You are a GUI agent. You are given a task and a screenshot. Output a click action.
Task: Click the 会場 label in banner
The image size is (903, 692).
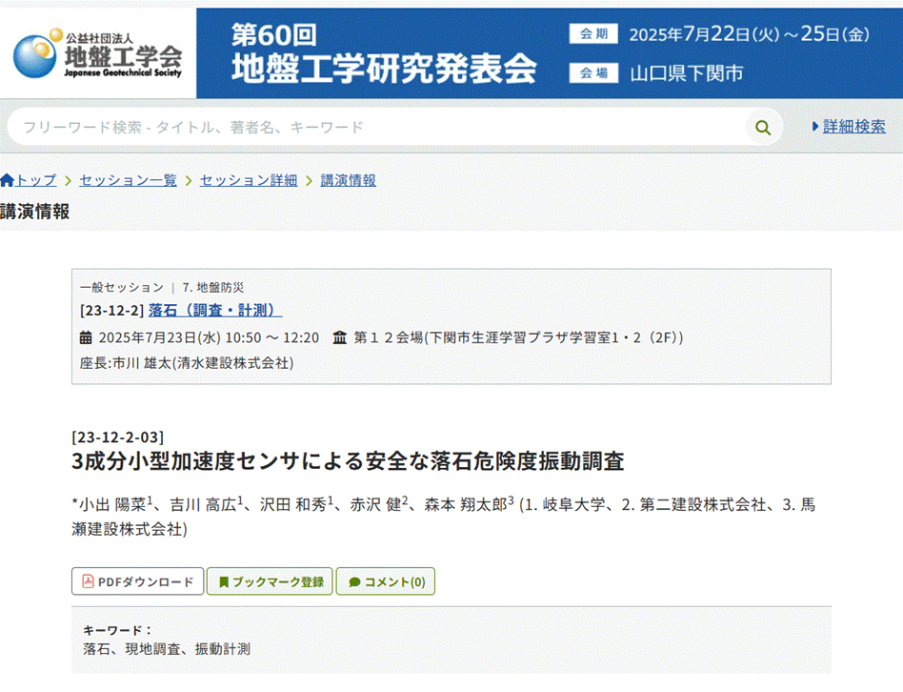(x=593, y=73)
